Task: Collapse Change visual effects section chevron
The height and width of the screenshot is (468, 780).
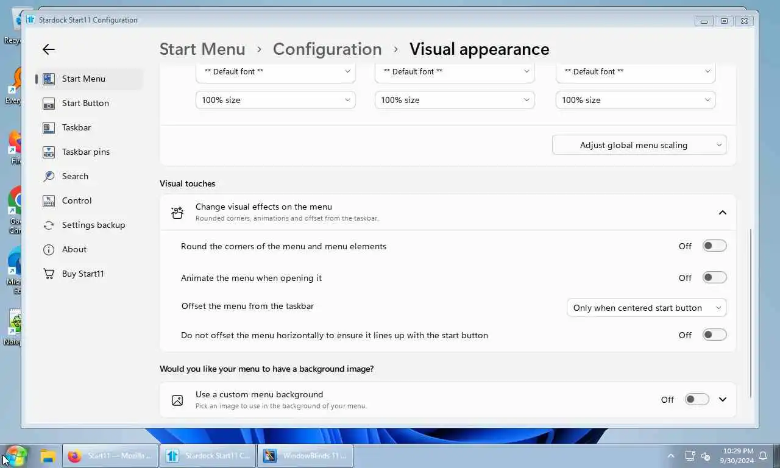Action: tap(723, 213)
